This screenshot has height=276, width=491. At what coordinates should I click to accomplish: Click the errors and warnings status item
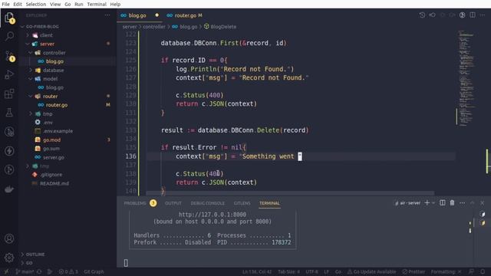coord(68,271)
